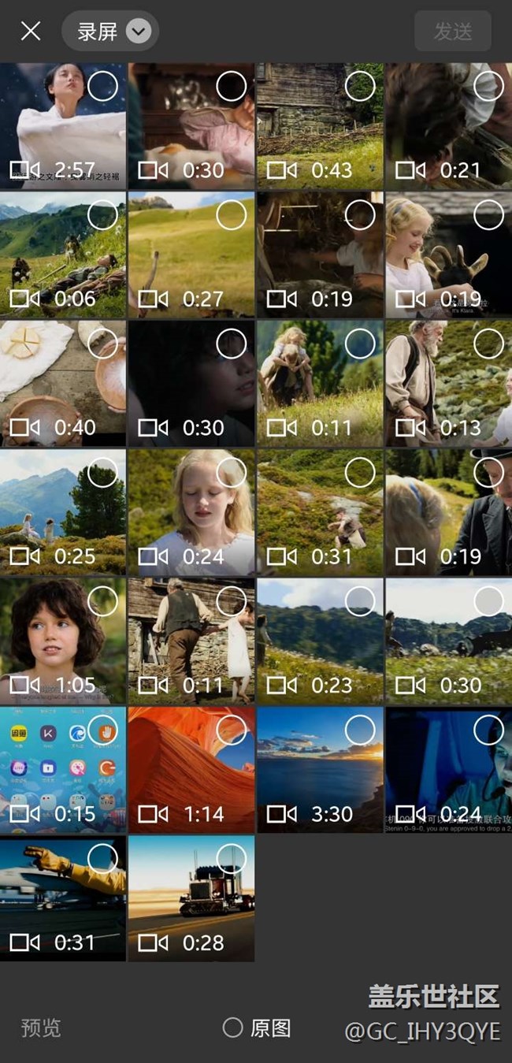This screenshot has width=512, height=1063.
Task: Check the circle on 0:28 truck video
Action: pos(231,859)
